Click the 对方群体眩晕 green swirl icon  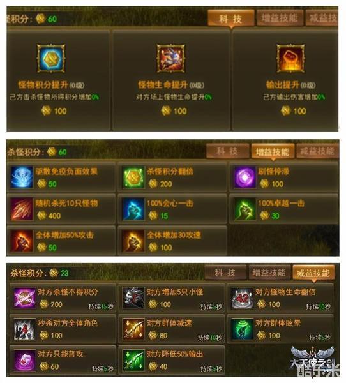(242, 329)
